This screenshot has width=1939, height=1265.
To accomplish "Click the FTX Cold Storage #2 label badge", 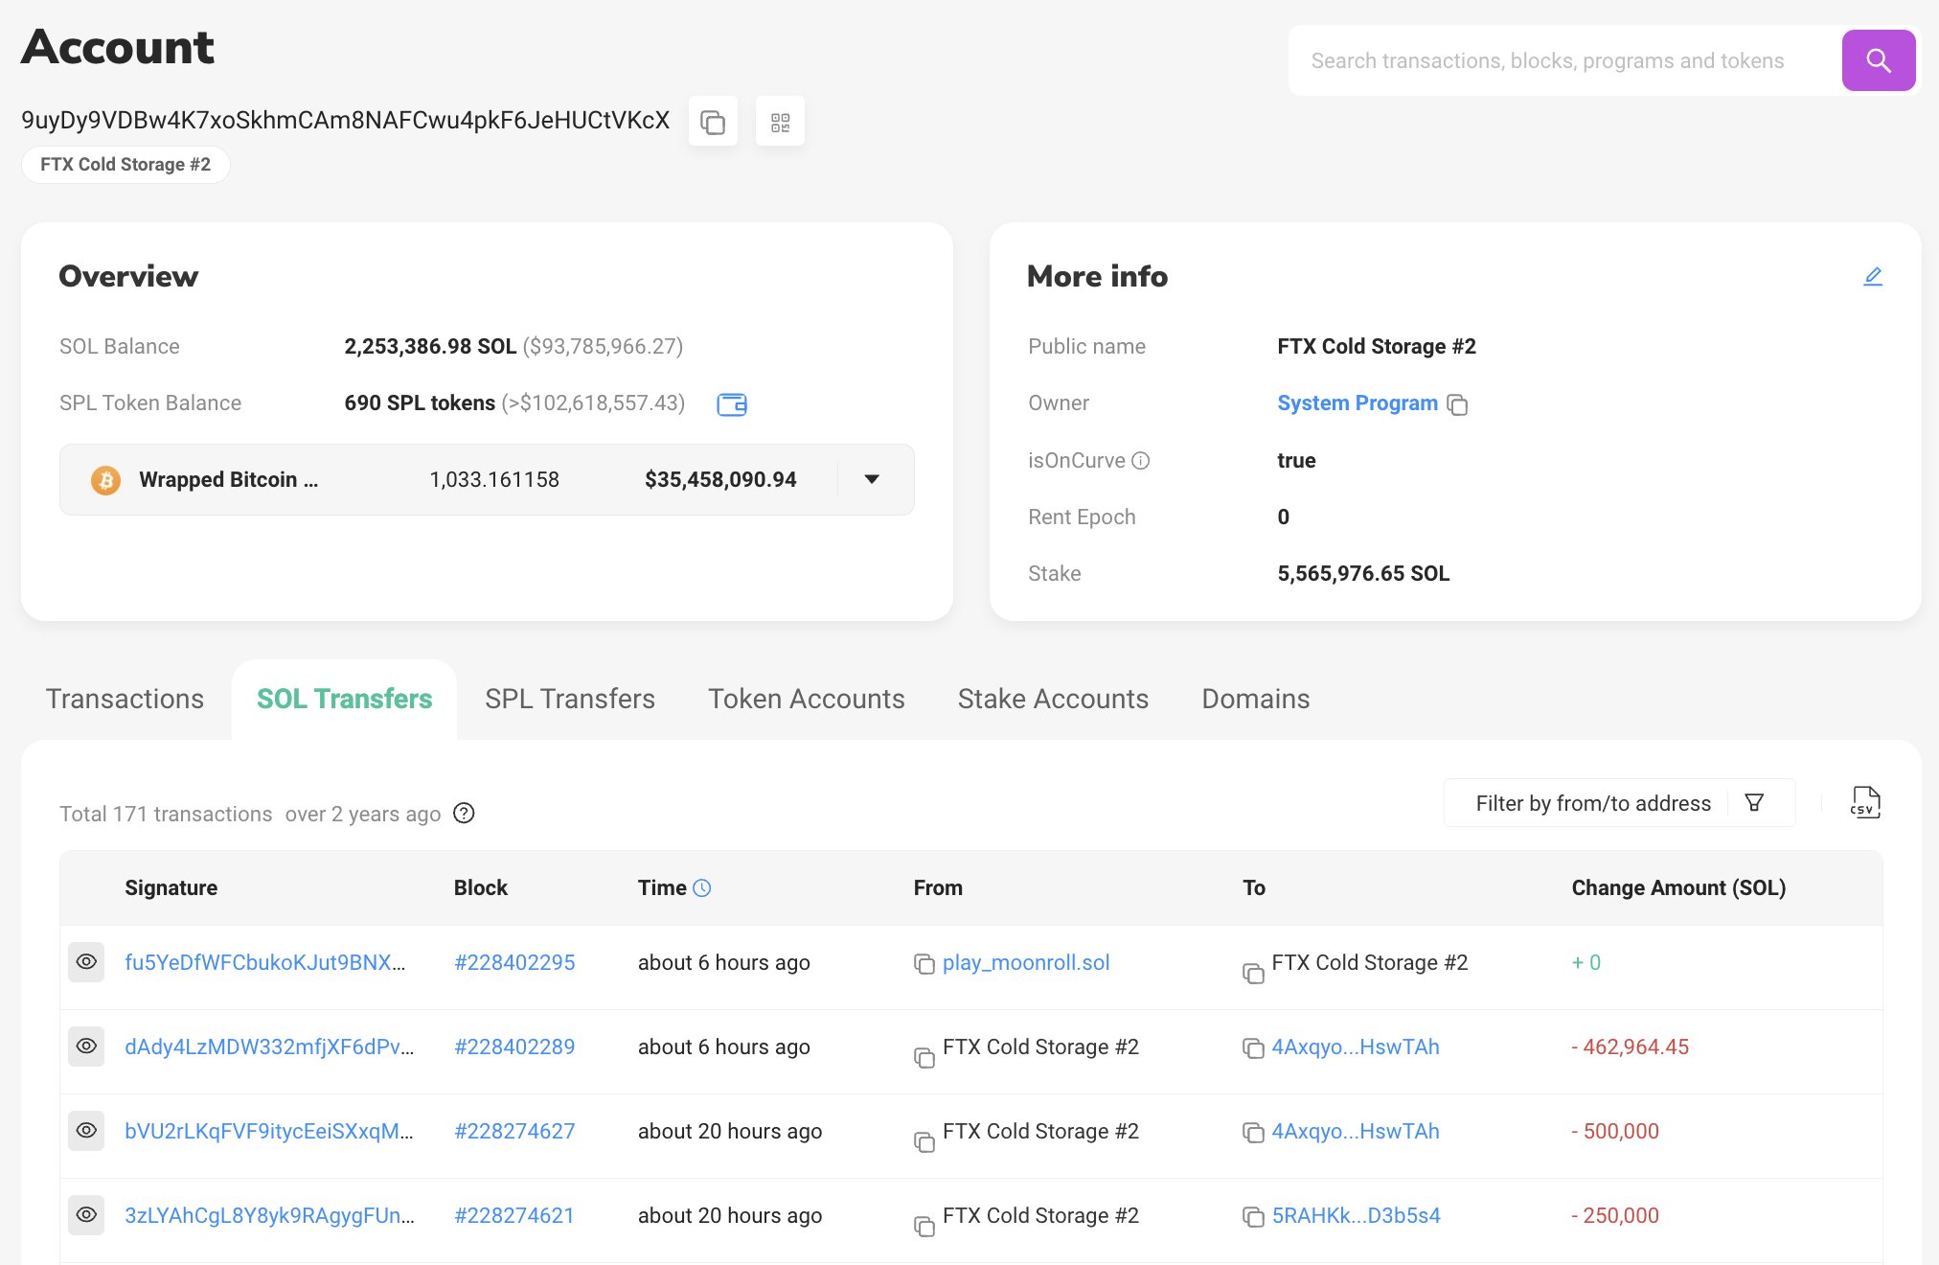I will tap(125, 165).
